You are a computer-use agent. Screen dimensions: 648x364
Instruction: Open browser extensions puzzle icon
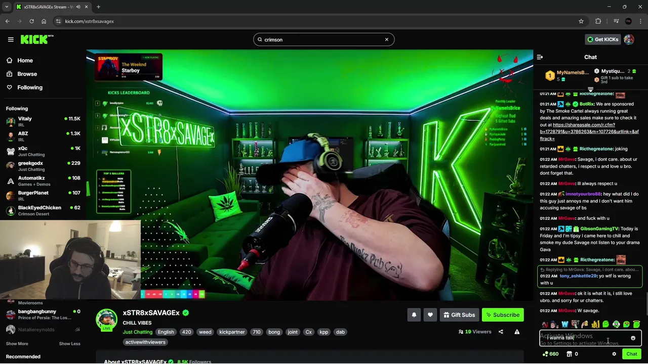click(598, 21)
